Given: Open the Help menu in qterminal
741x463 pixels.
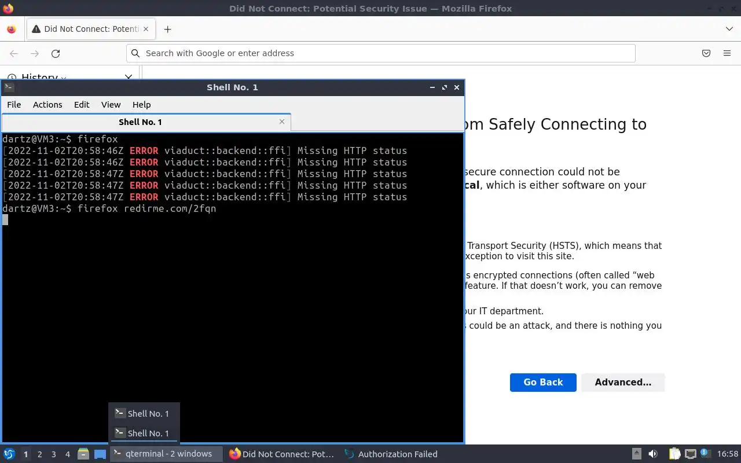Looking at the screenshot, I should 142,105.
